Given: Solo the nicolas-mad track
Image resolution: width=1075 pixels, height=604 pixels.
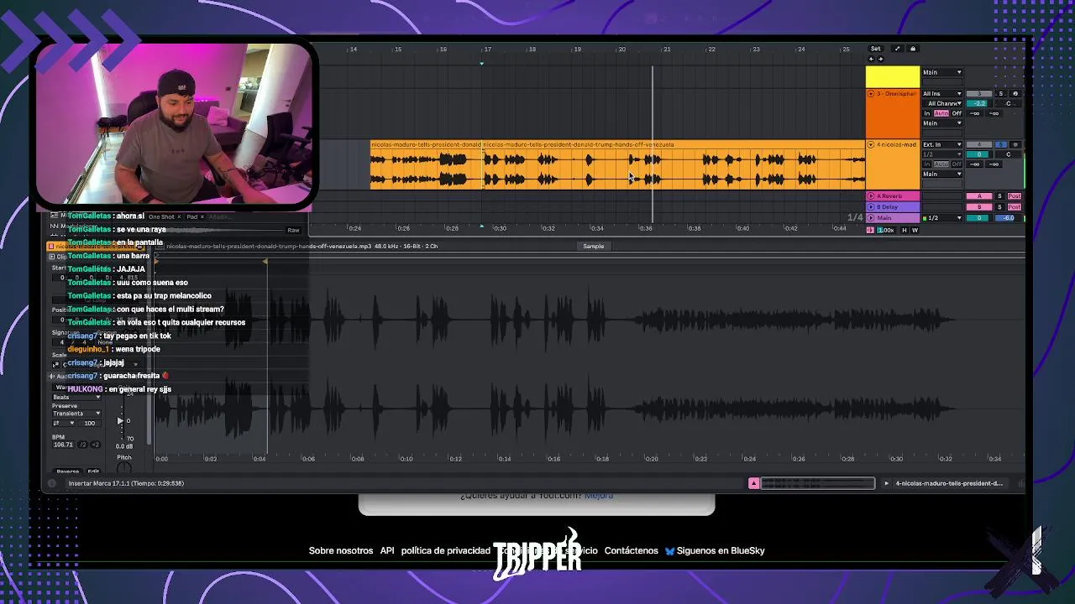Looking at the screenshot, I should (x=1001, y=144).
